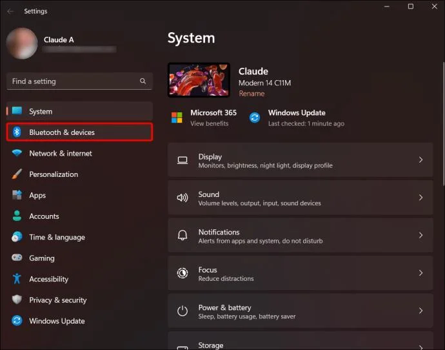Click the Personalization paintbrush icon
445x350 pixels.
(x=17, y=174)
